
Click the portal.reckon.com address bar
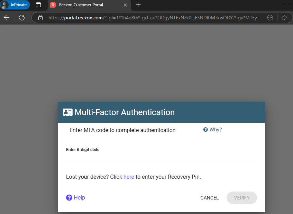click(x=154, y=18)
